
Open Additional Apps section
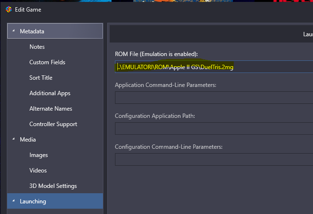click(50, 93)
